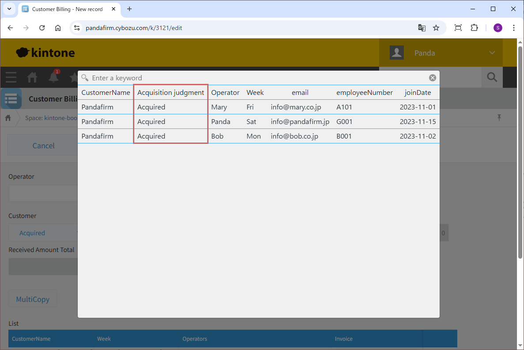Open the Chrome three-dot menu
The height and width of the screenshot is (350, 524).
tap(513, 28)
